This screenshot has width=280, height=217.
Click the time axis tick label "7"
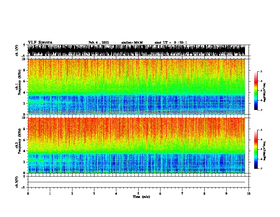(x=182, y=194)
